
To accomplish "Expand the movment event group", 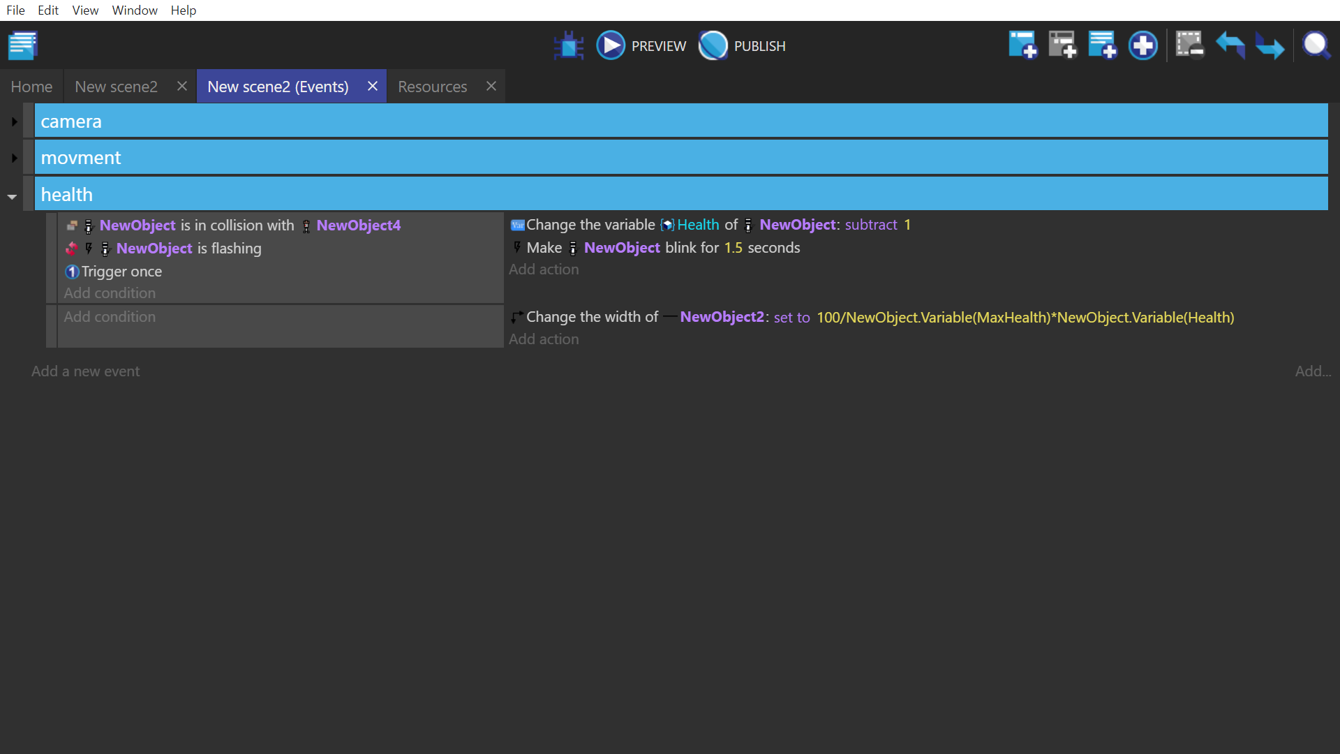I will coord(14,158).
